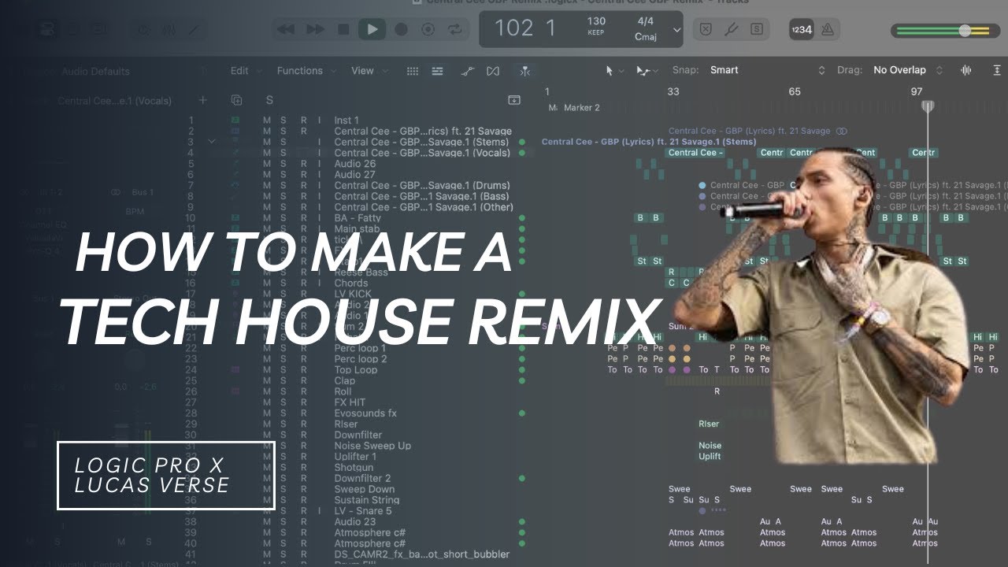Open the secondary tool menu
The width and height of the screenshot is (1008, 567).
click(647, 71)
